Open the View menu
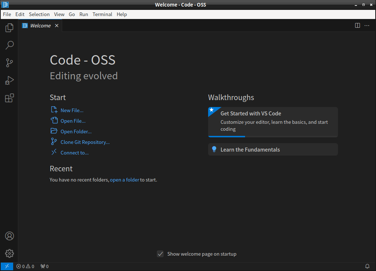The image size is (376, 271). [59, 14]
